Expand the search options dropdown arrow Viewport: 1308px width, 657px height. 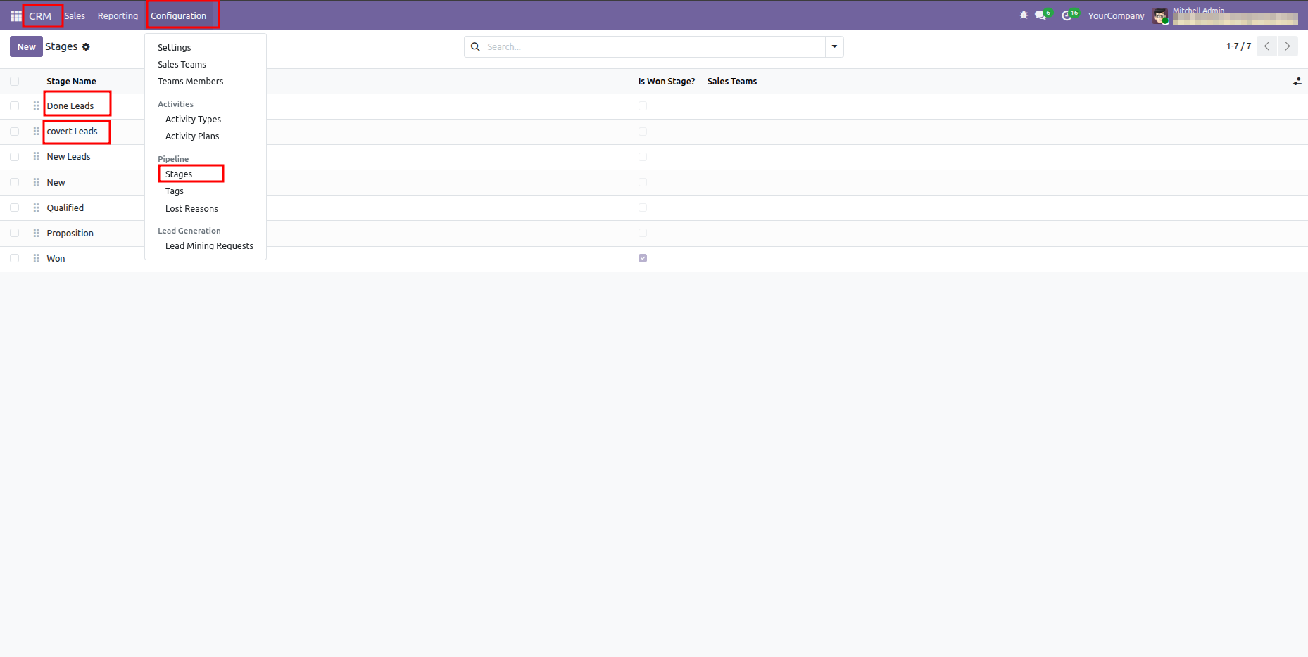pyautogui.click(x=834, y=46)
